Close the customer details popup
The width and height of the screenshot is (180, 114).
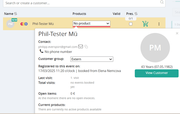point(177,33)
